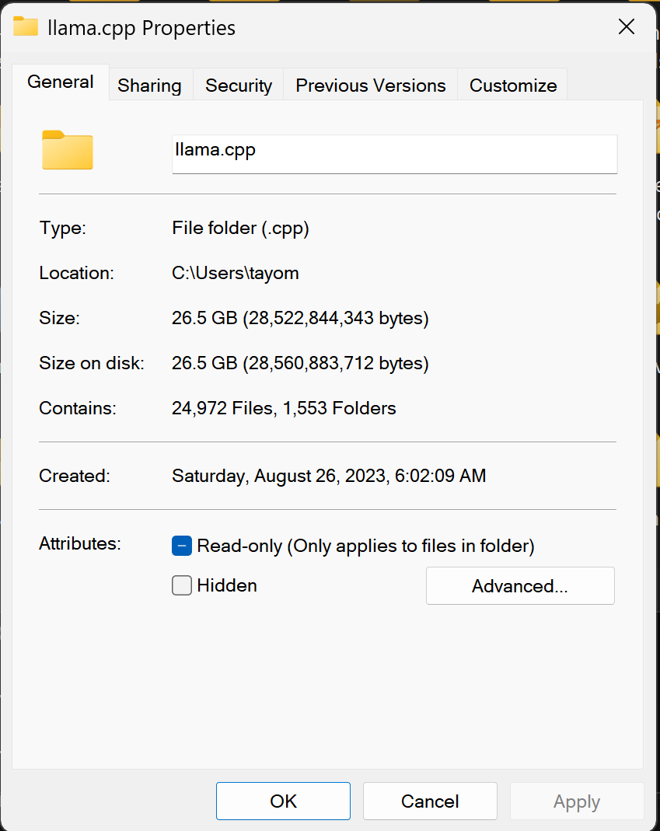The width and height of the screenshot is (660, 831).
Task: Click the Contains value 24,972 Files, 1,553 Folders
Action: pos(284,408)
